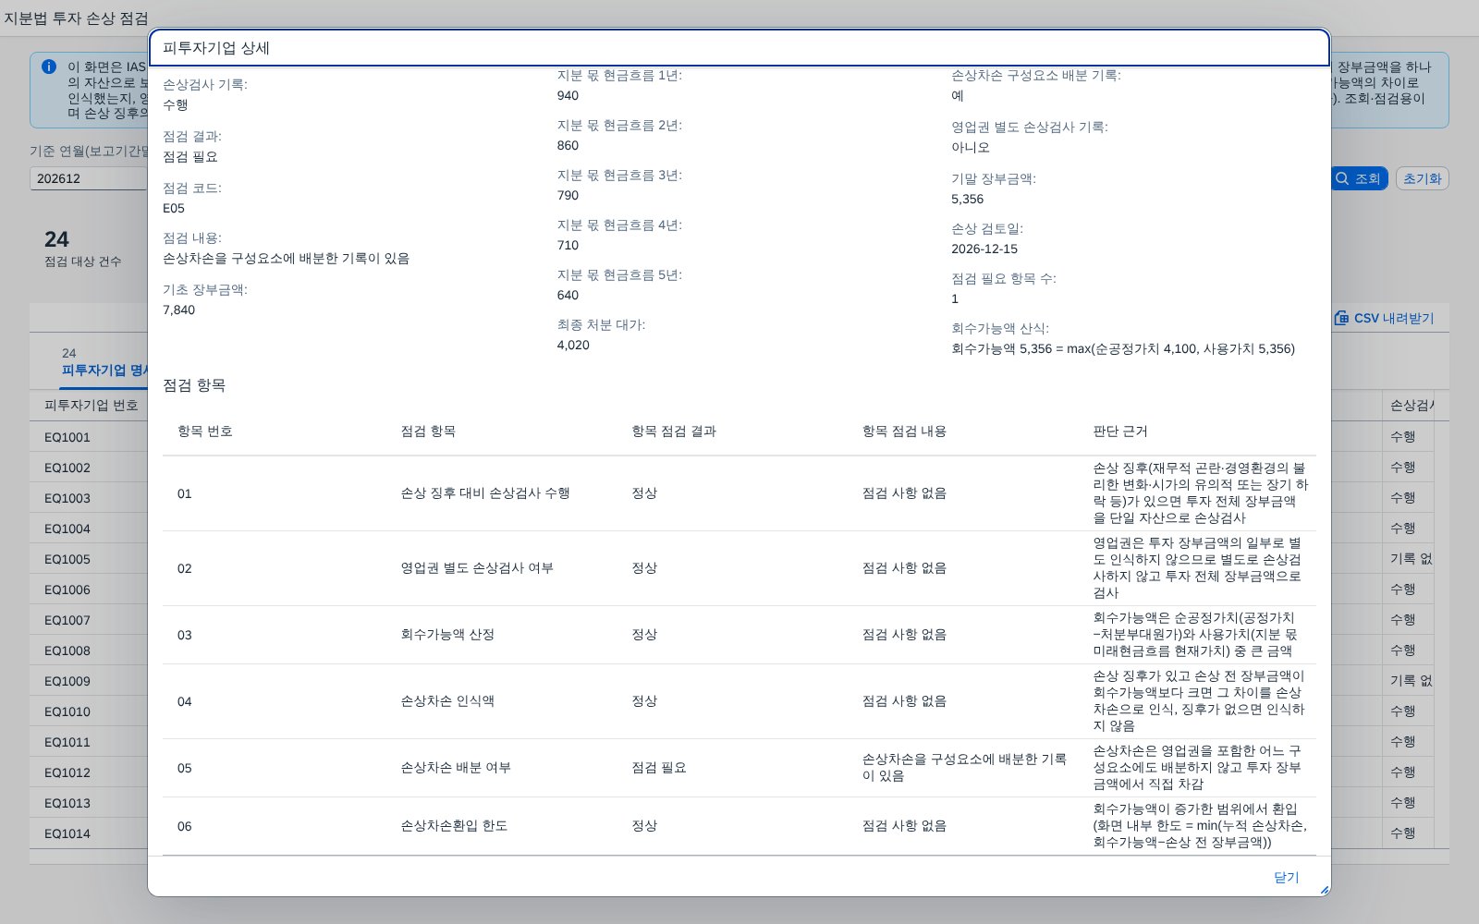Click the 점검 항목 section heading
Image resolution: width=1479 pixels, height=924 pixels.
[x=194, y=385]
